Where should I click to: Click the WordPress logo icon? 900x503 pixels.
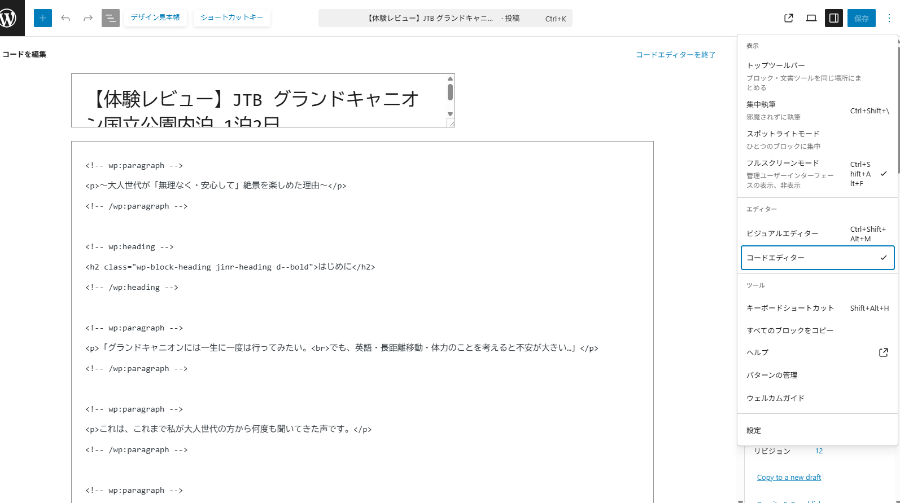(10, 18)
